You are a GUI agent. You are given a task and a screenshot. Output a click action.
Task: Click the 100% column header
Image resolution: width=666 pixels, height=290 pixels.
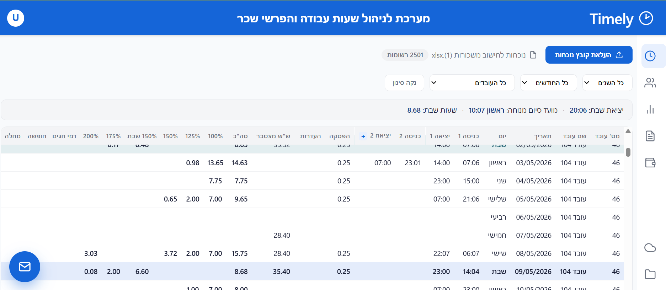coord(215,136)
